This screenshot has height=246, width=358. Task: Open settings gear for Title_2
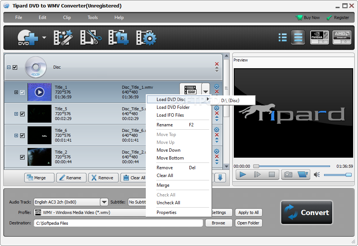(x=217, y=151)
